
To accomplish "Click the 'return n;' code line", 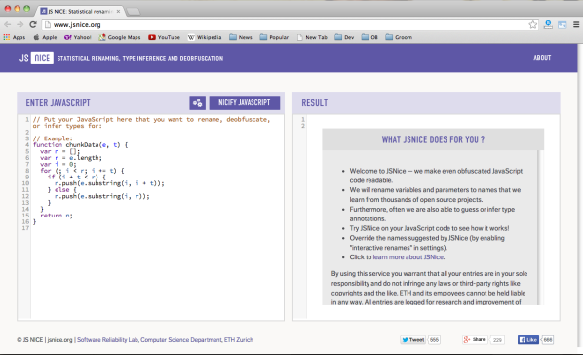I will 57,216.
